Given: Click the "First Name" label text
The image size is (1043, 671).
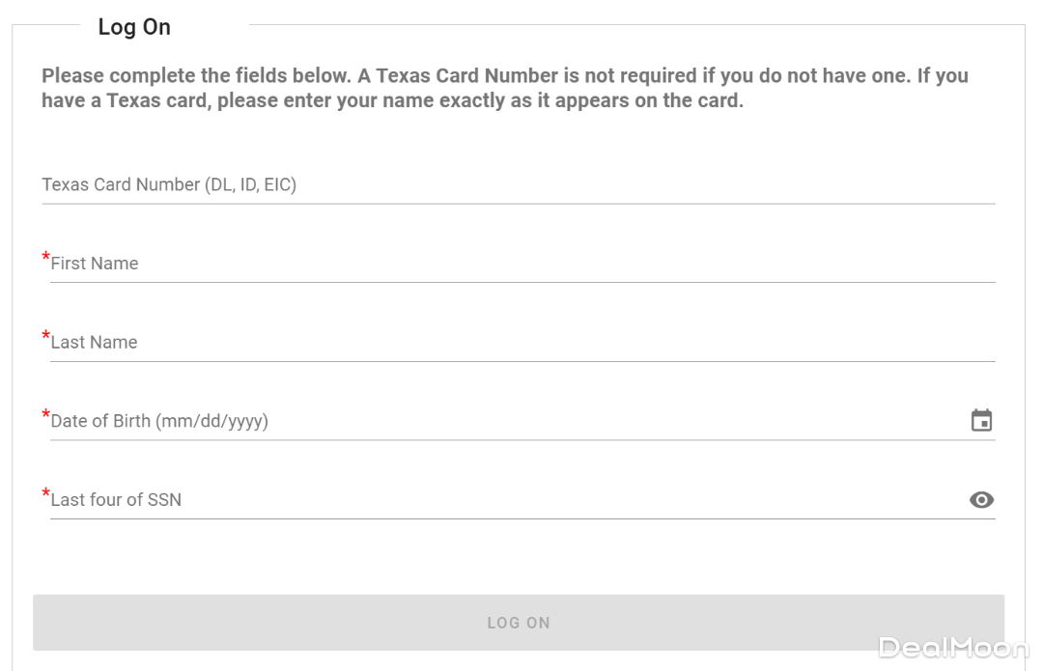Looking at the screenshot, I should click(95, 264).
